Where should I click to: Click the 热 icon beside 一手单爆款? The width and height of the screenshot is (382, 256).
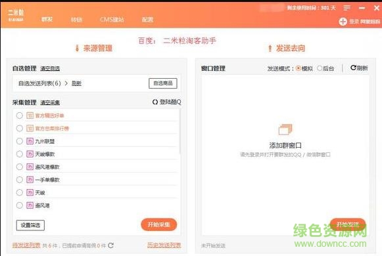(30, 180)
